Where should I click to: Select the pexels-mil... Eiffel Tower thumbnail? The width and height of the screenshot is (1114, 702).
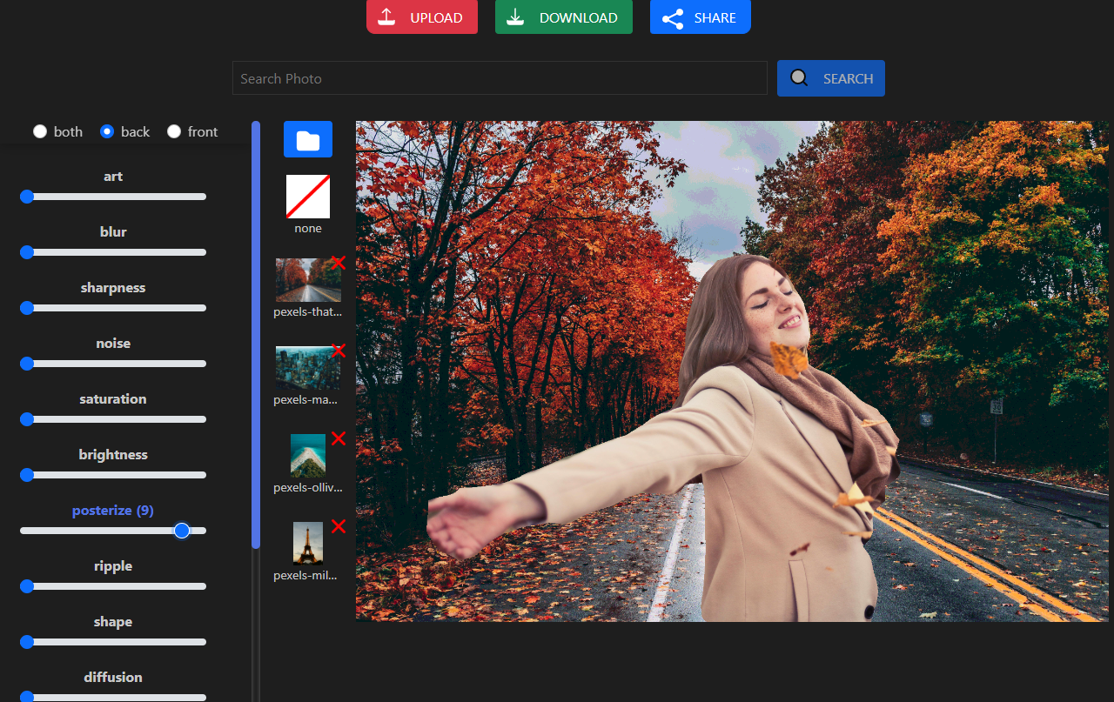[308, 544]
